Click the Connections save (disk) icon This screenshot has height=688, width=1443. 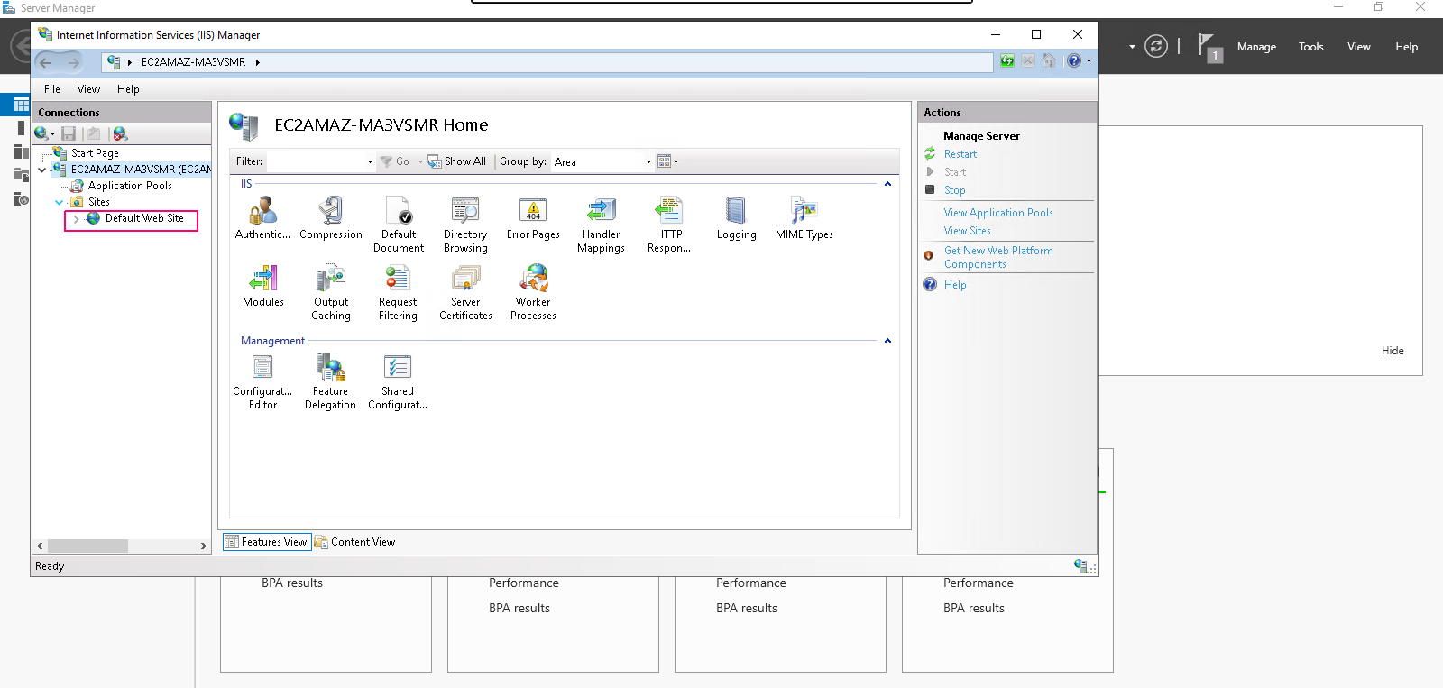coord(69,133)
